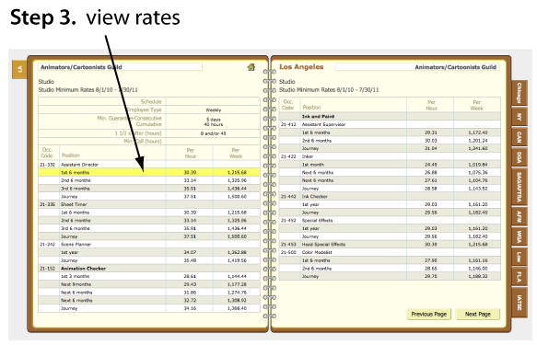Select the CAN side tab
Screen dimensions: 537x345
519,137
